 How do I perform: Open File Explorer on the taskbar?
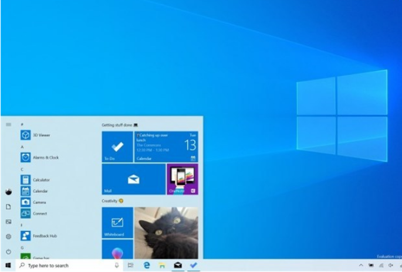[x=162, y=266]
